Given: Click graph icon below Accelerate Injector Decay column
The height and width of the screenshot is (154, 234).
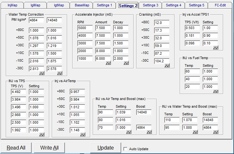Looking at the screenshot, I should [126, 63].
